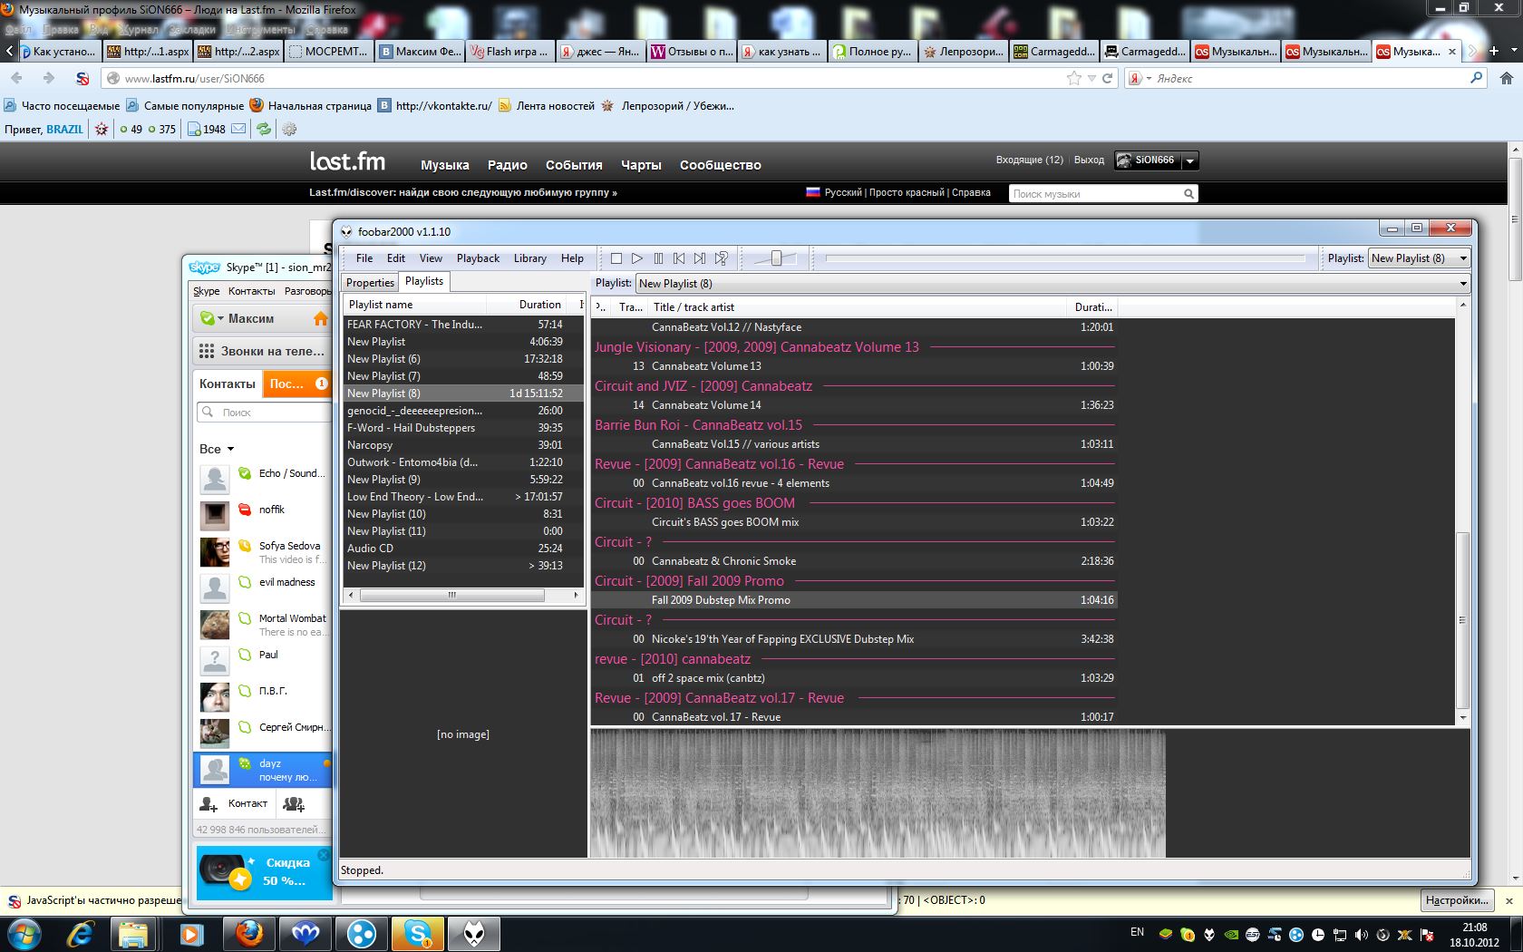The image size is (1523, 952).
Task: Switch to the Playlists tab in foobar2000
Action: (x=424, y=281)
